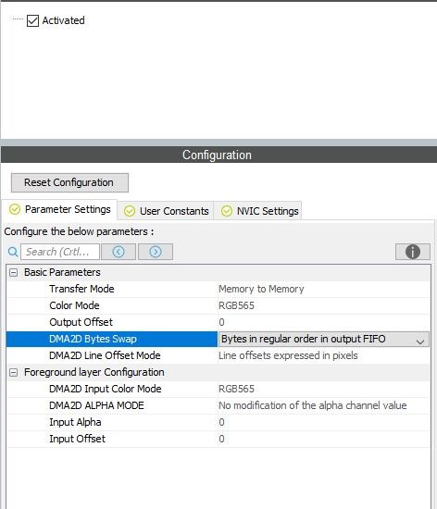Image resolution: width=437 pixels, height=509 pixels.
Task: Click the Parameter Settings checkmark icon
Action: 15,209
